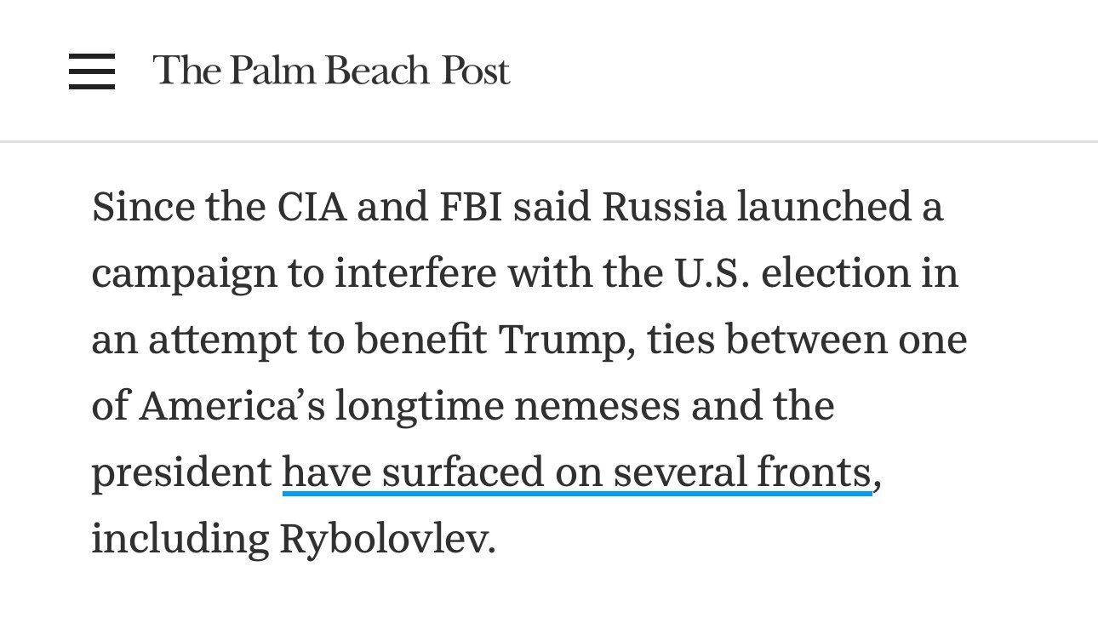Click The Palm Beach Post logo
Viewport: 1098px width, 635px height.
coord(331,70)
